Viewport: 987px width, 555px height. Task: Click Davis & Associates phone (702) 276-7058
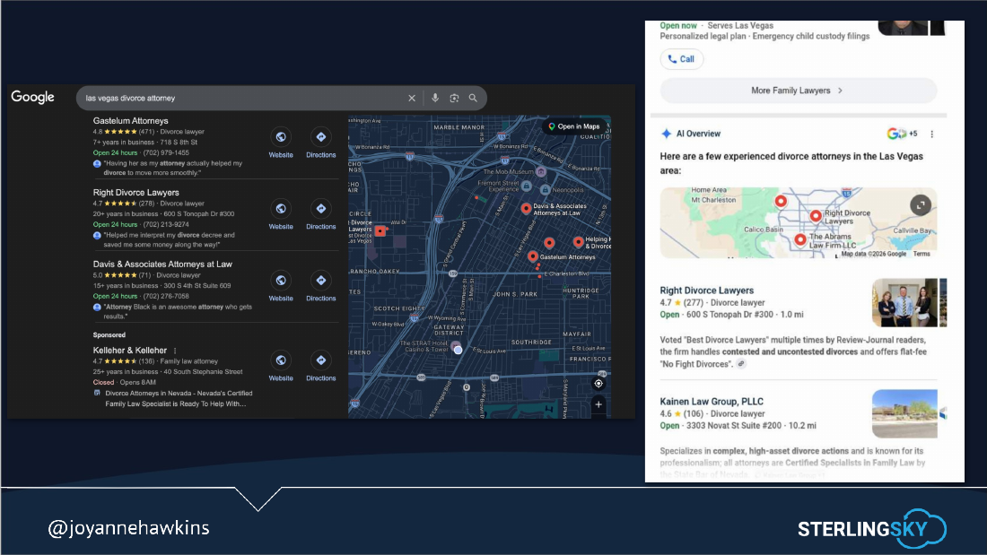(x=166, y=297)
